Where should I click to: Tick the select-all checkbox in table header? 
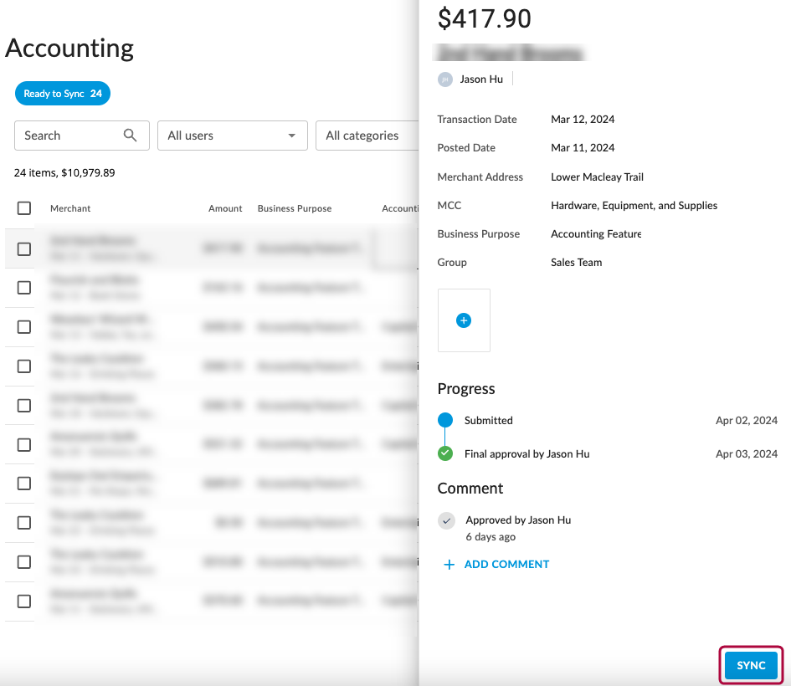(x=24, y=208)
